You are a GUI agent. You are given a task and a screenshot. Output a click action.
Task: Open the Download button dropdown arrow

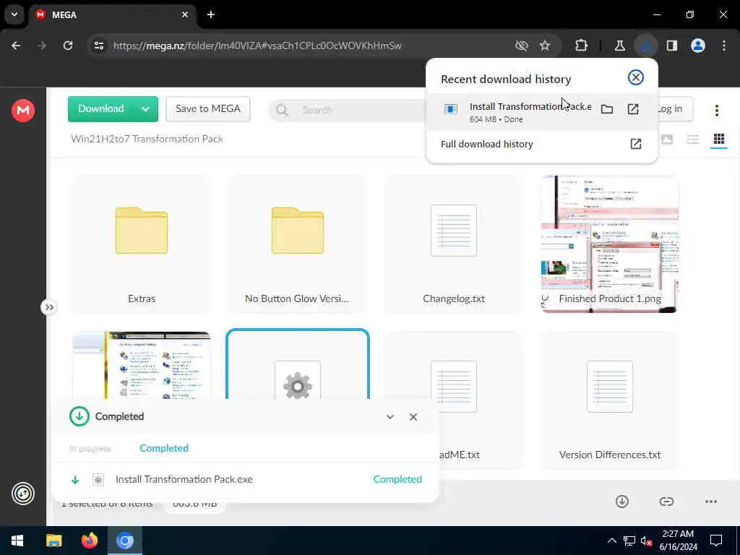click(146, 109)
